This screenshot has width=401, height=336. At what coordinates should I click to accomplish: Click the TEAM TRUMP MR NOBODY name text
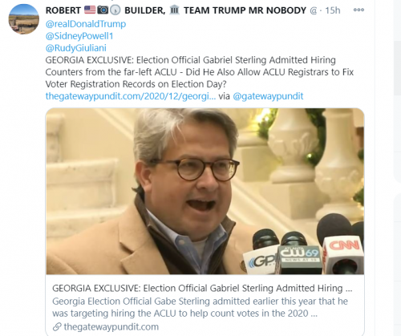click(245, 10)
